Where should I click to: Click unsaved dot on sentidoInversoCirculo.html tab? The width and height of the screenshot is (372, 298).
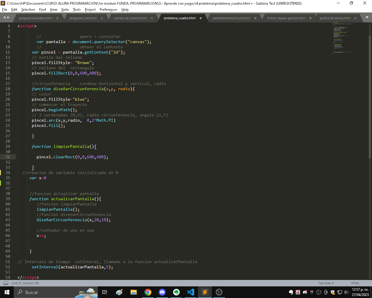click(255, 18)
